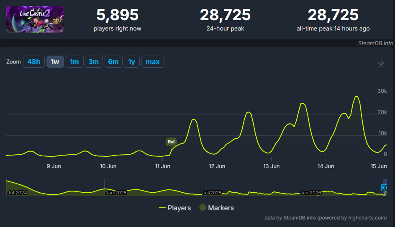Open the chart download menu icon

tap(381, 63)
